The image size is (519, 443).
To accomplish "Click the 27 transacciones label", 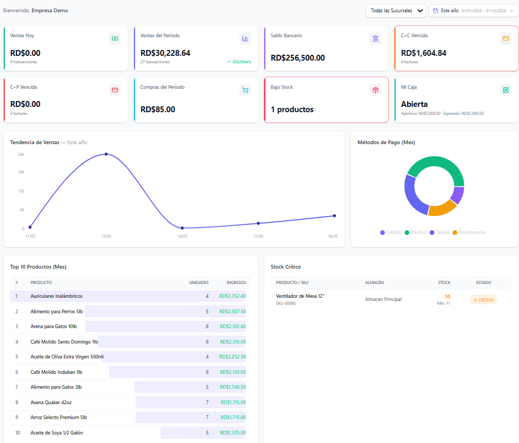I will pos(155,62).
